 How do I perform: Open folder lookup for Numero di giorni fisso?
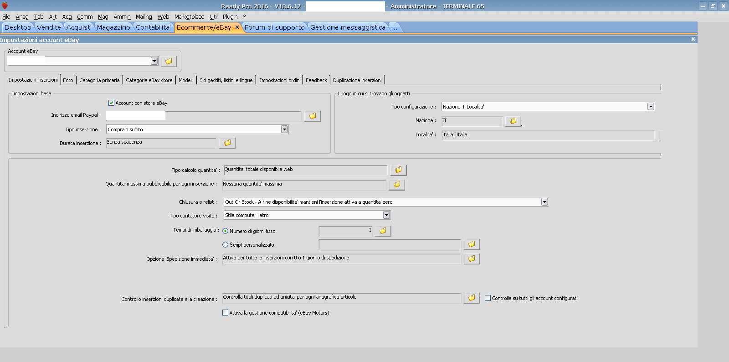point(383,231)
